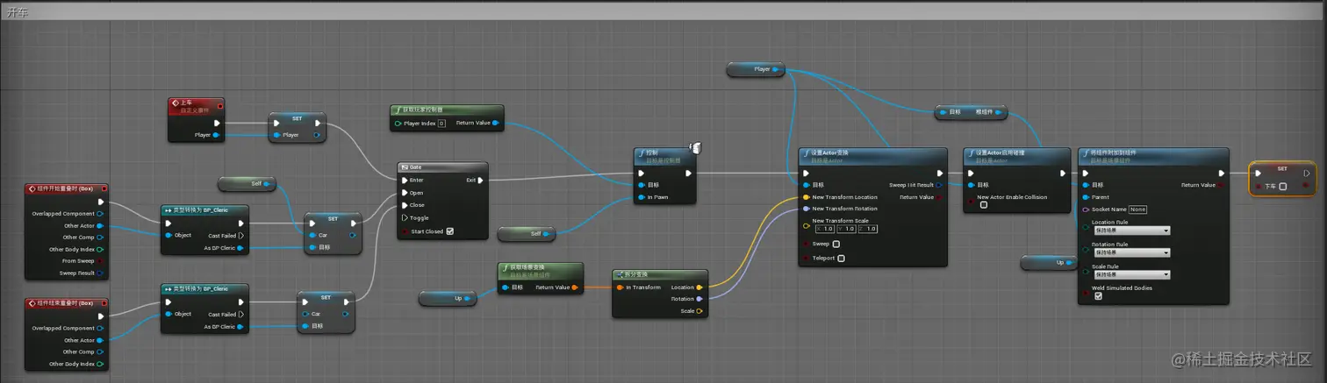Image resolution: width=1327 pixels, height=383 pixels.
Task: Select the 获取场景变换 node title
Action: 529,266
